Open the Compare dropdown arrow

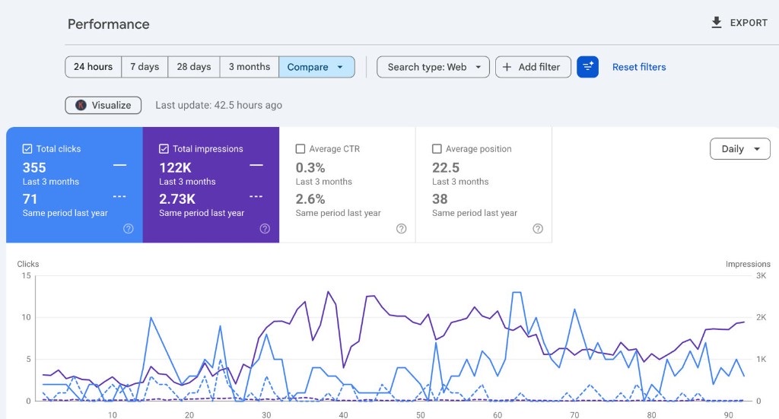click(340, 67)
